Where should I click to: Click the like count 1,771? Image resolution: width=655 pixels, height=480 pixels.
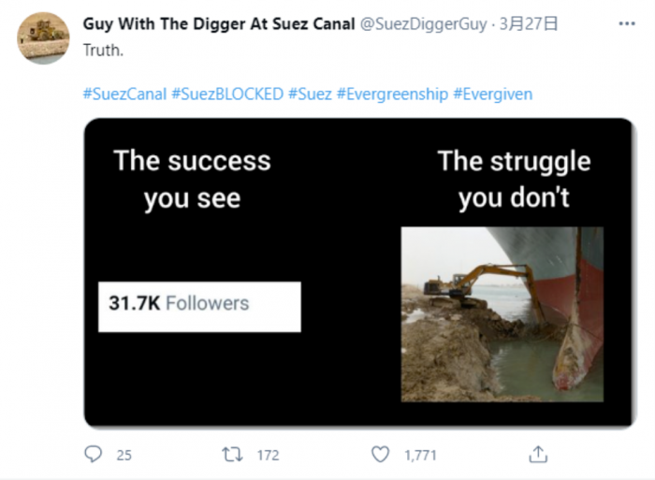coord(420,456)
